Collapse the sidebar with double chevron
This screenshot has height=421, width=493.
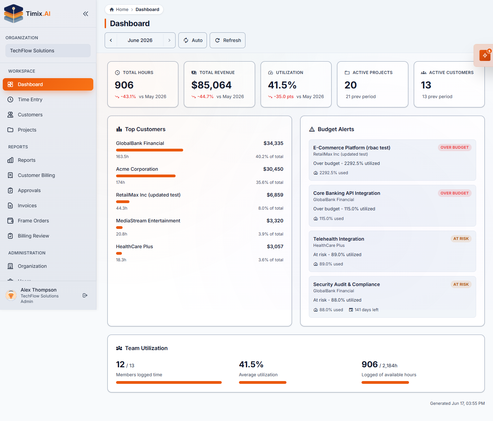tap(86, 14)
